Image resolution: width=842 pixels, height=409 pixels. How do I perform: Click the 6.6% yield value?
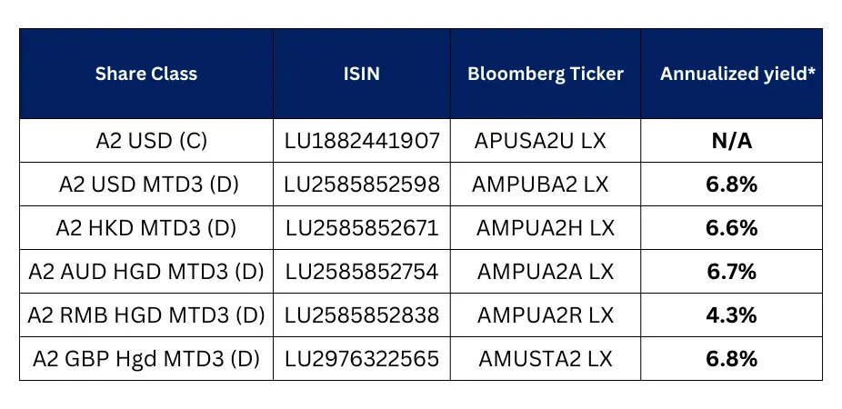731,228
